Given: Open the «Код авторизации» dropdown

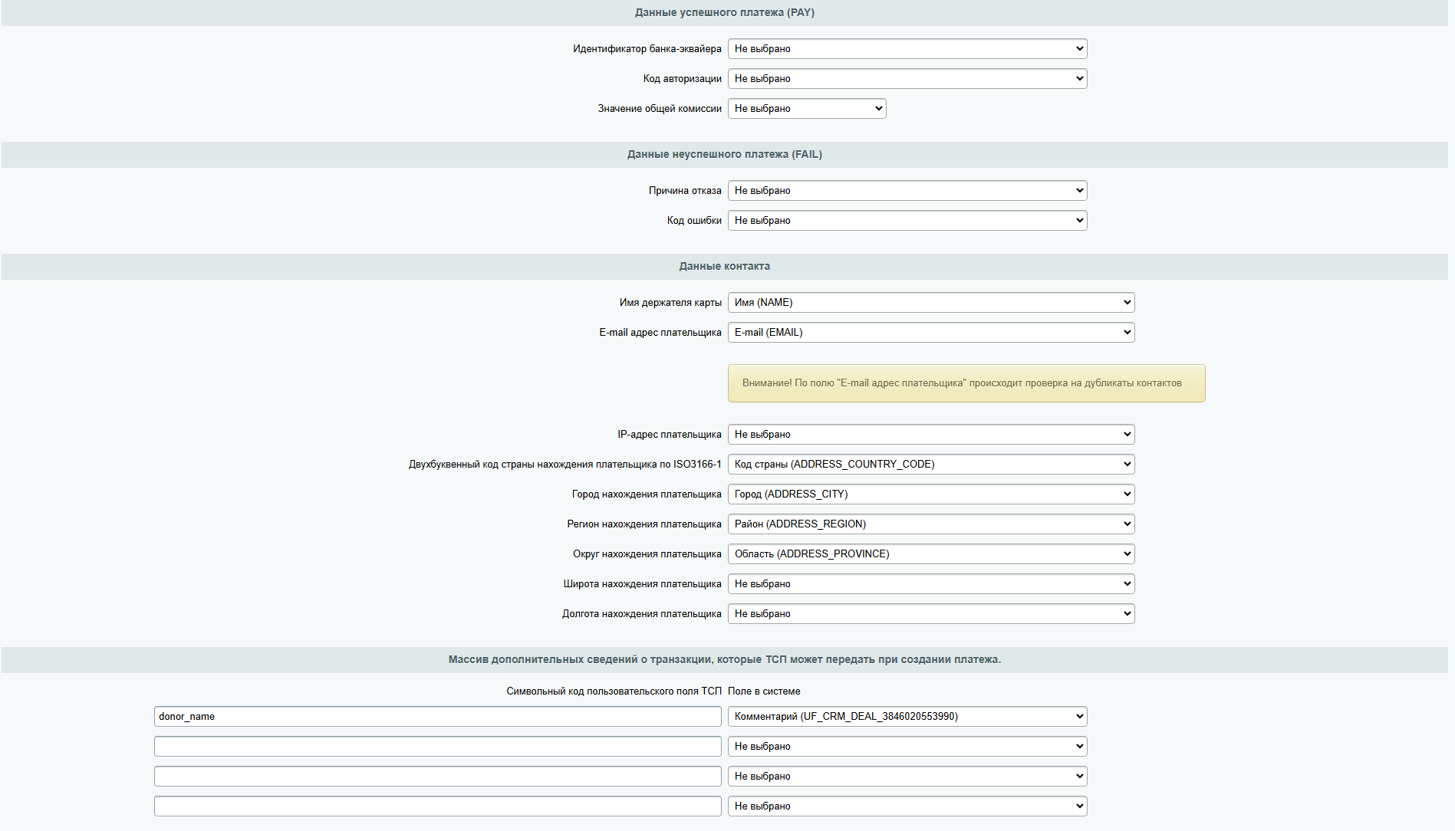Looking at the screenshot, I should click(907, 78).
